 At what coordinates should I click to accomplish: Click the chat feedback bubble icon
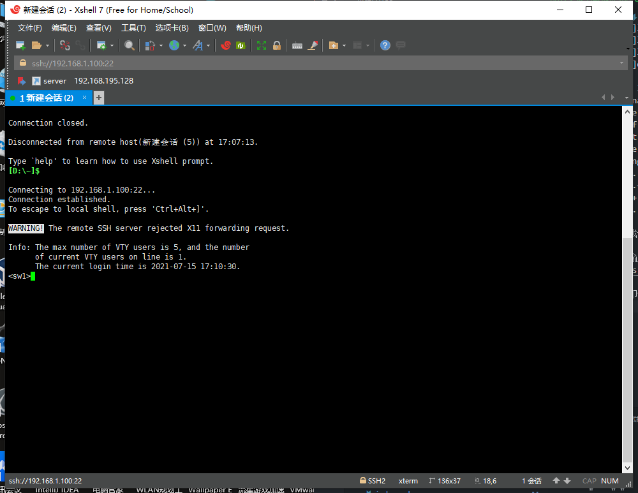(x=401, y=45)
